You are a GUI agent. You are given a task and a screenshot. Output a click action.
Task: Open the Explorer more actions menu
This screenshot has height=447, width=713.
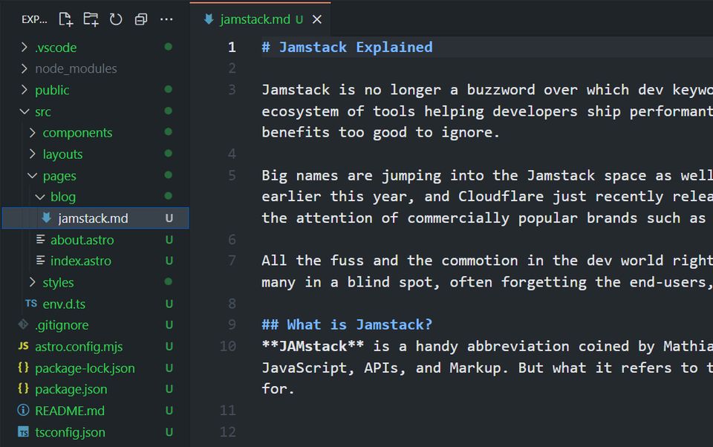click(166, 21)
